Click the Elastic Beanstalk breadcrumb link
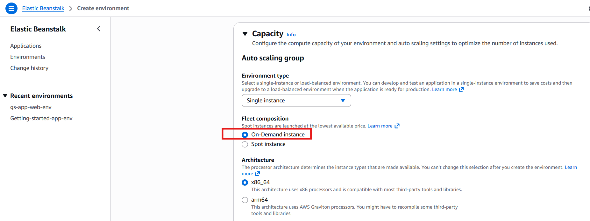Viewport: 590px width, 221px height. 43,8
